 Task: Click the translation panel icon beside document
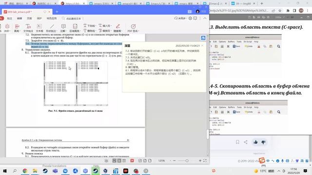coord(203,38)
